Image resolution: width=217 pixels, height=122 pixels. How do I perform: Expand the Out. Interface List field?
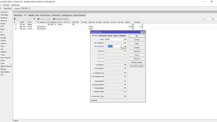[x=125, y=77]
